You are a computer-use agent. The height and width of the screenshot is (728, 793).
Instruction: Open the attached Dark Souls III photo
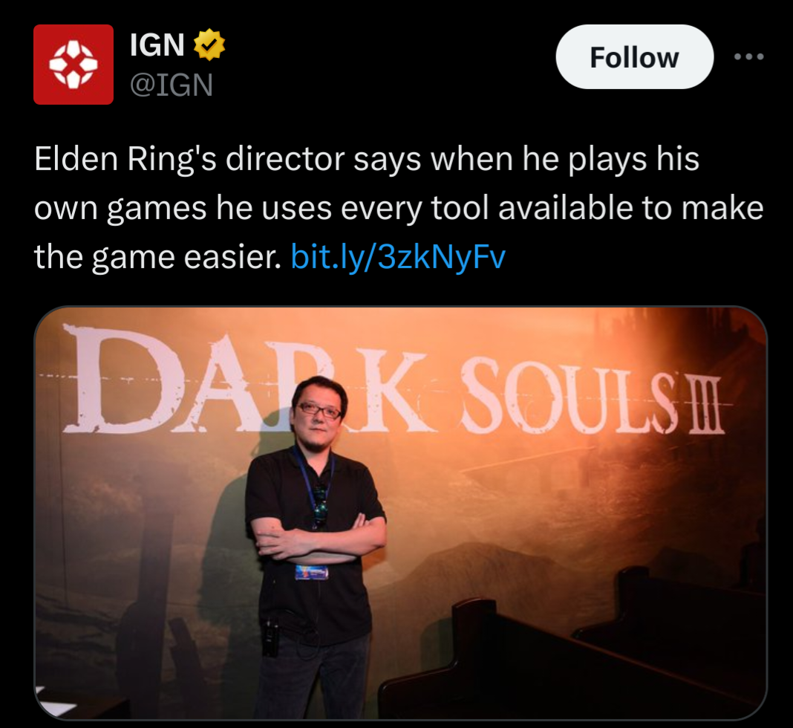coord(400,513)
